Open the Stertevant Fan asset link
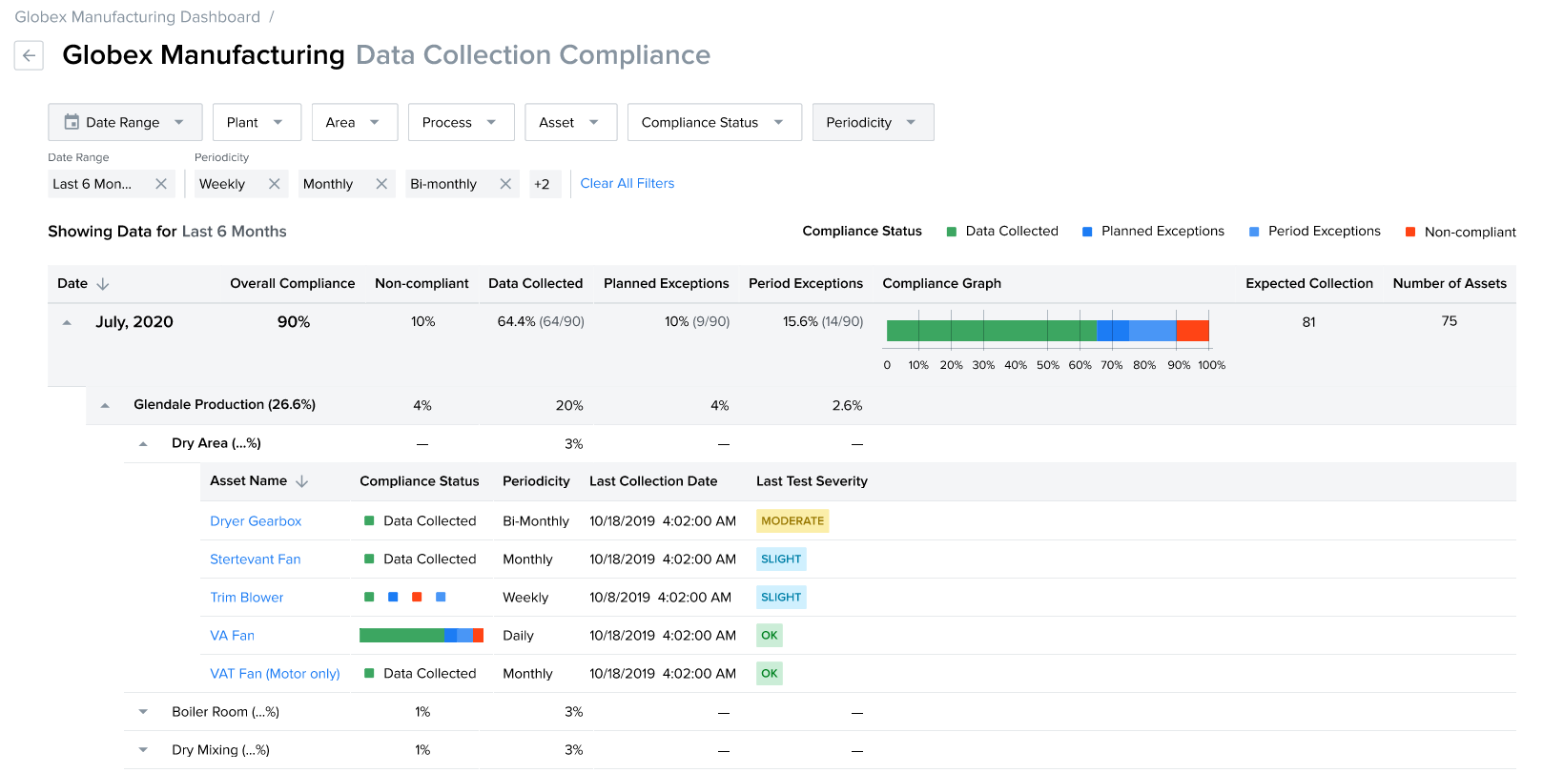This screenshot has height=773, width=1543. pyautogui.click(x=255, y=559)
